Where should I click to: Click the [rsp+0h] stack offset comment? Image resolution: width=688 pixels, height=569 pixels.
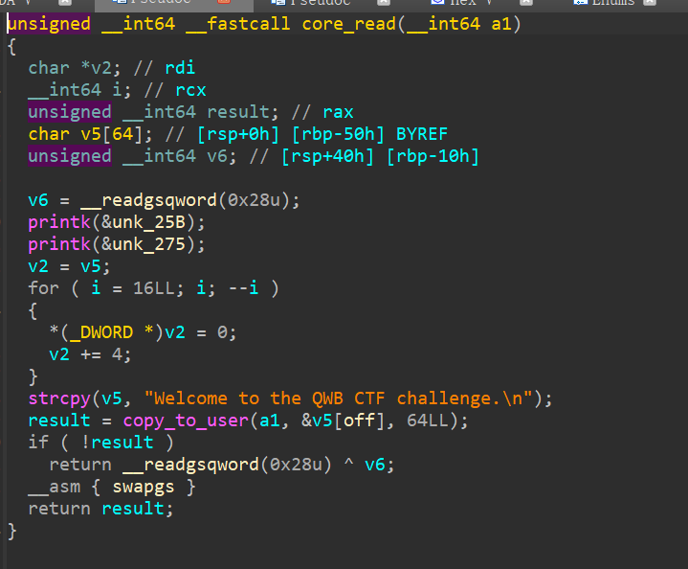[x=238, y=134]
